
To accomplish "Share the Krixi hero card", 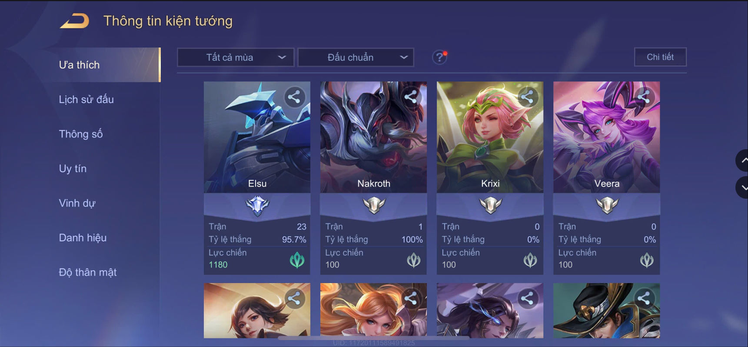I will [x=527, y=97].
